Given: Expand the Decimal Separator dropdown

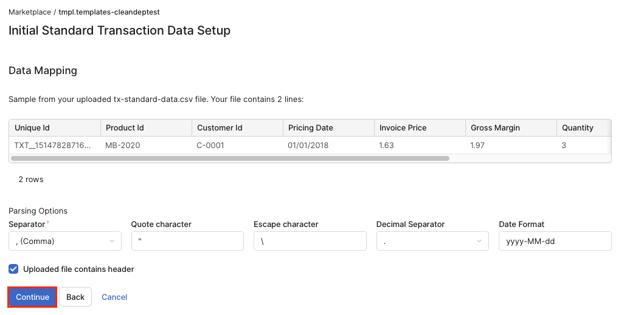Looking at the screenshot, I should 432,241.
